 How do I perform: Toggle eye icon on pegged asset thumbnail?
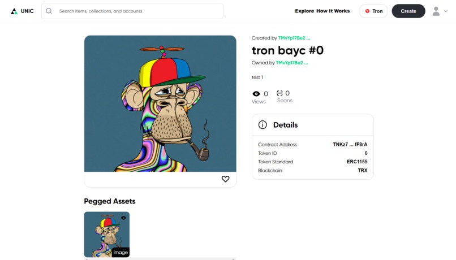pos(123,218)
